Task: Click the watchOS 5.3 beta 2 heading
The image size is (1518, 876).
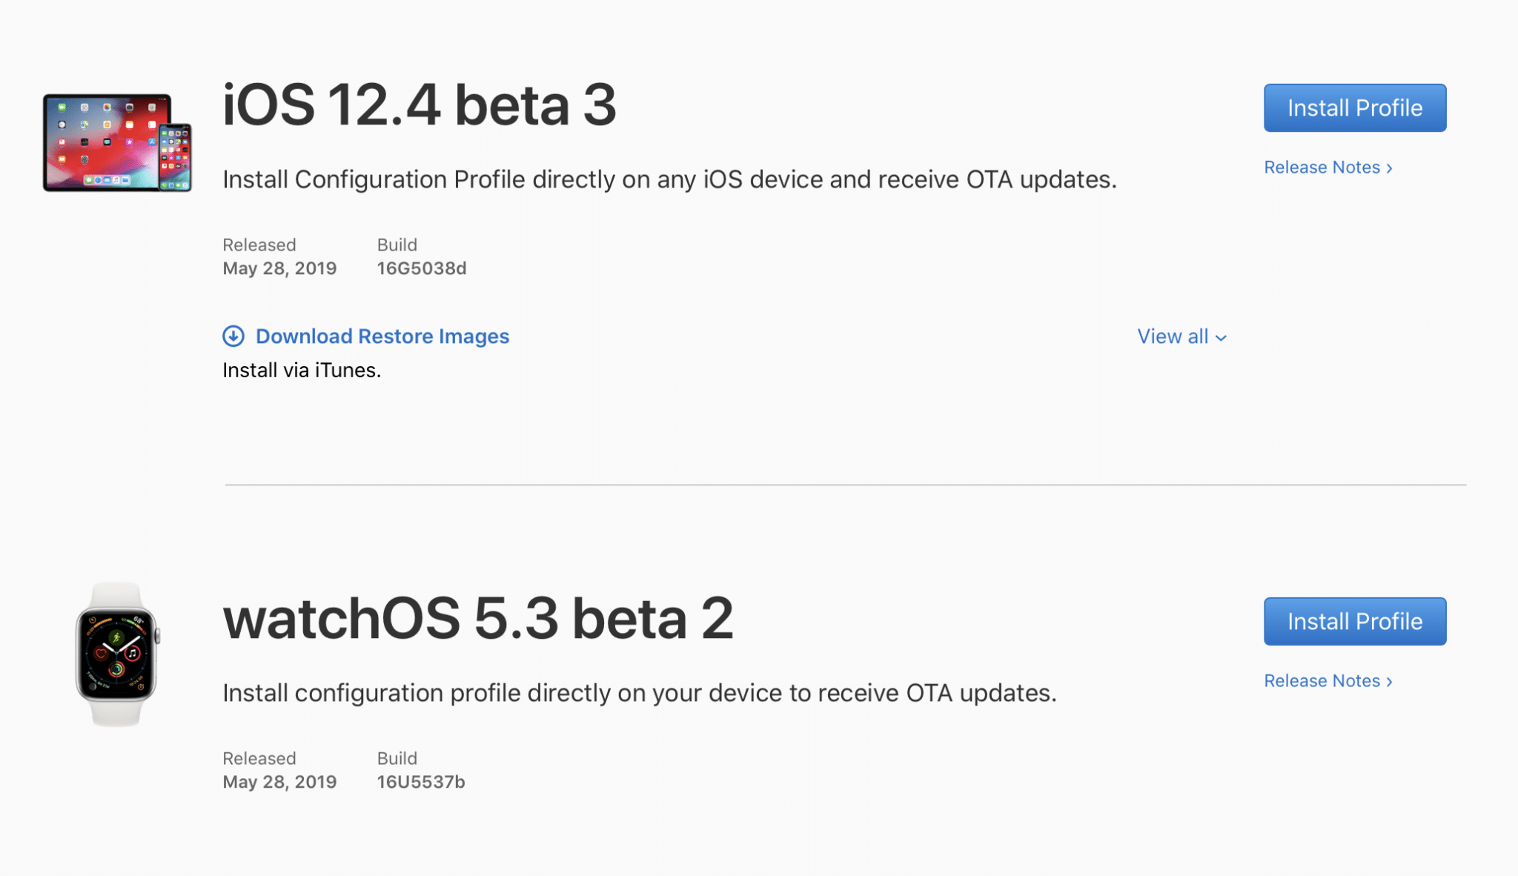Action: [x=478, y=618]
